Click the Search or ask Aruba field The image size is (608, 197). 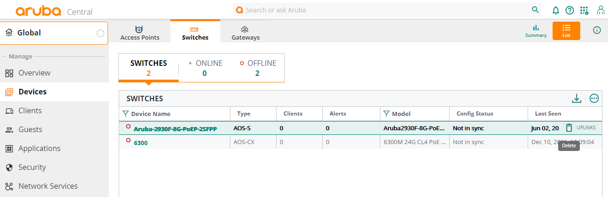pos(388,10)
